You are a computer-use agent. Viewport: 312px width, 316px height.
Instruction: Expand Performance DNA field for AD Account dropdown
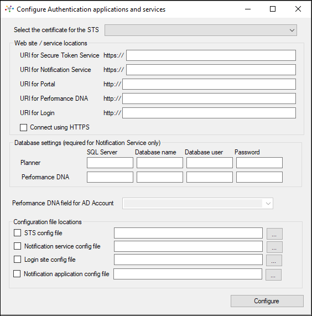pos(197,203)
